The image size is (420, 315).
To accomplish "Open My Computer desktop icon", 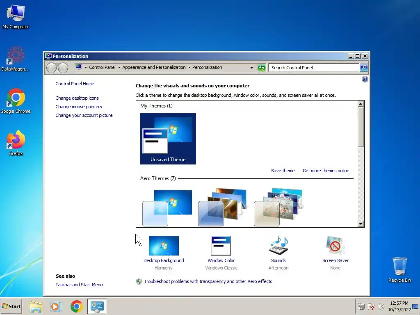I will pos(16,16).
